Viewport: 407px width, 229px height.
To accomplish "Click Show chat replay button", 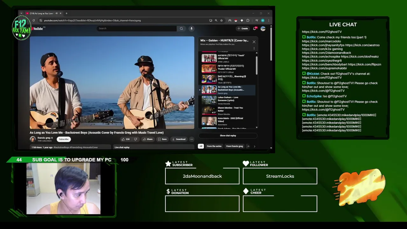I will tap(228, 135).
